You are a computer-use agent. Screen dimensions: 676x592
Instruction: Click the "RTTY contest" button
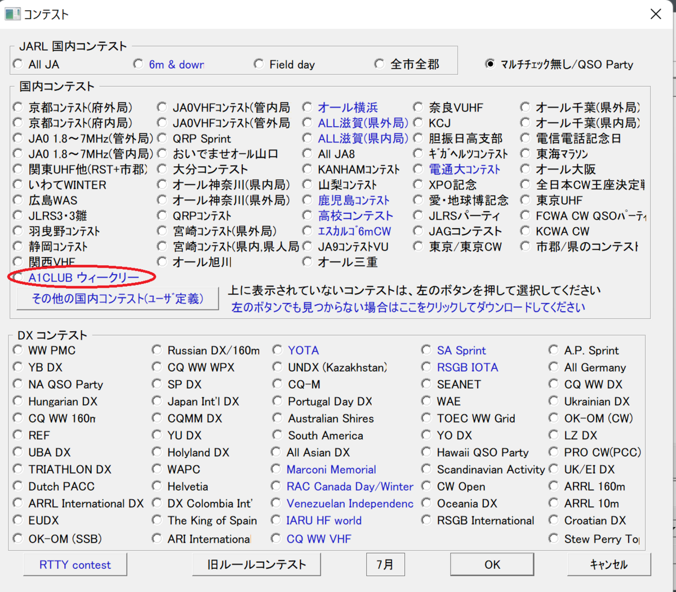tap(74, 564)
